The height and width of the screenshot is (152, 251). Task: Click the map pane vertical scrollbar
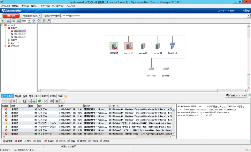[x=249, y=56]
